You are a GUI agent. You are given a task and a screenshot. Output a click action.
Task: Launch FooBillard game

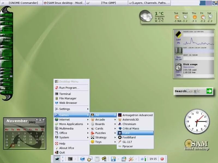135,137
